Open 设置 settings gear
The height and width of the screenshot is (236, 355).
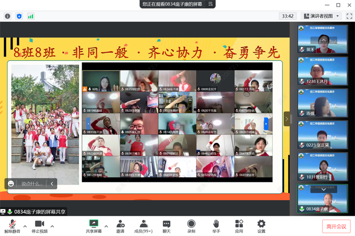[261, 226]
